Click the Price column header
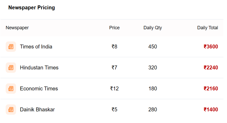 (114, 28)
